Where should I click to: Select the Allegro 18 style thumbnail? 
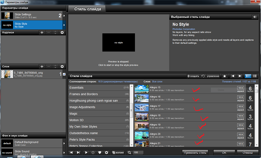click(142, 117)
